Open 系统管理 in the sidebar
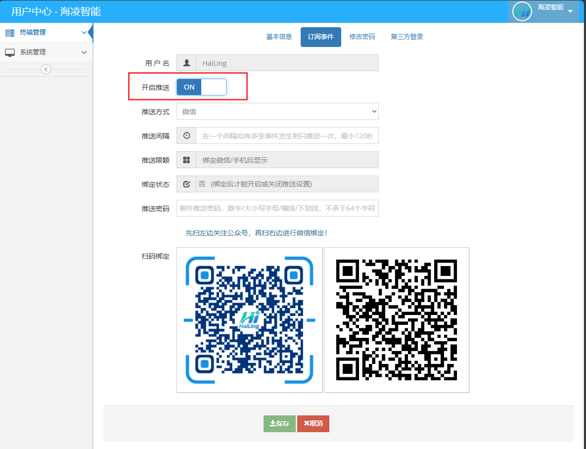 46,52
